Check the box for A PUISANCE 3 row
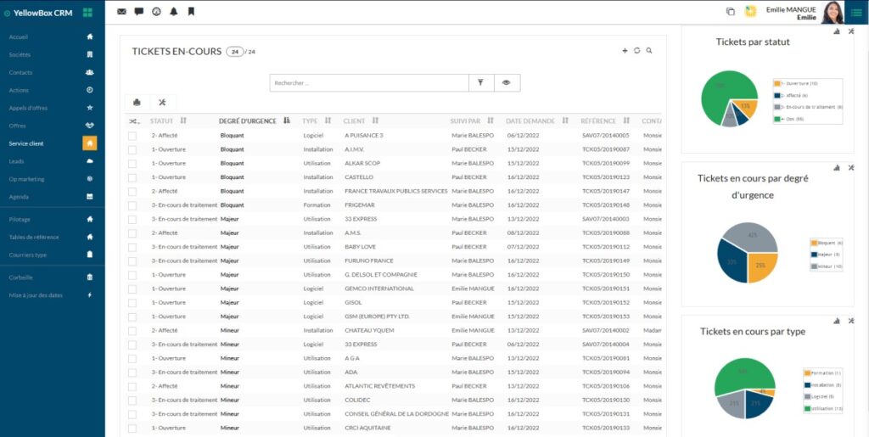869x437 pixels. pyautogui.click(x=132, y=136)
